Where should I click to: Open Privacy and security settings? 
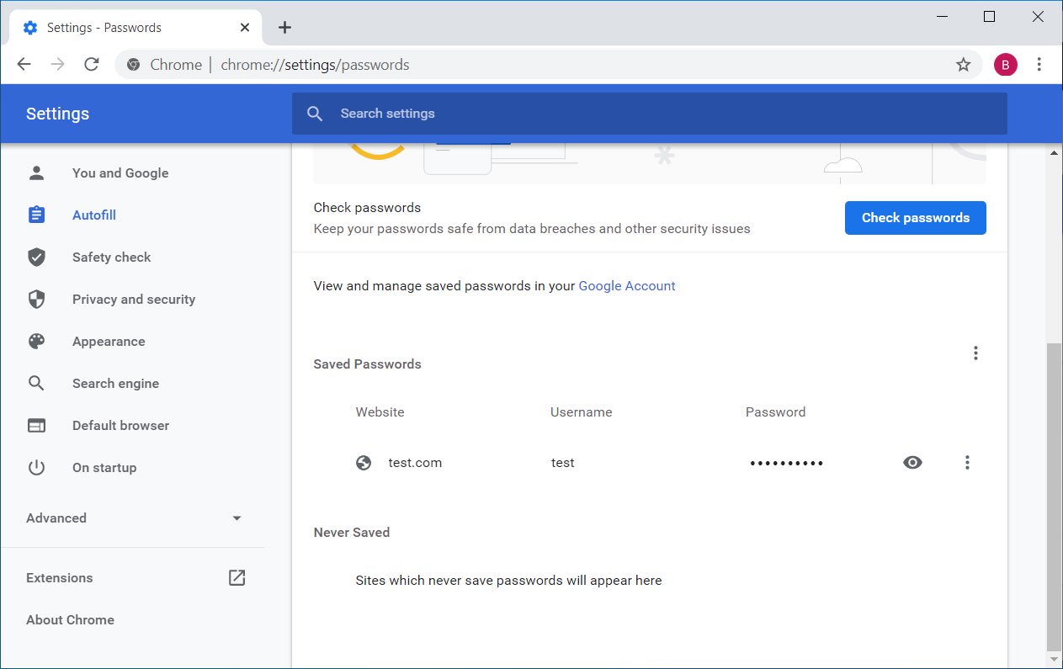133,300
